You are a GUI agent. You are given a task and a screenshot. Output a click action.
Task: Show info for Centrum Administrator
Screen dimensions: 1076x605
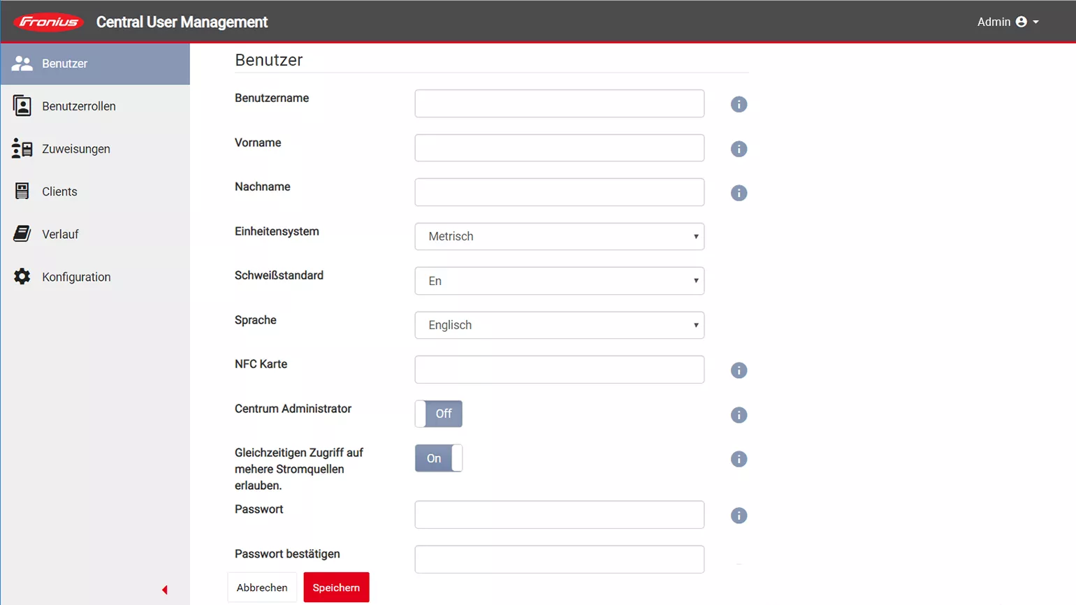(x=739, y=415)
